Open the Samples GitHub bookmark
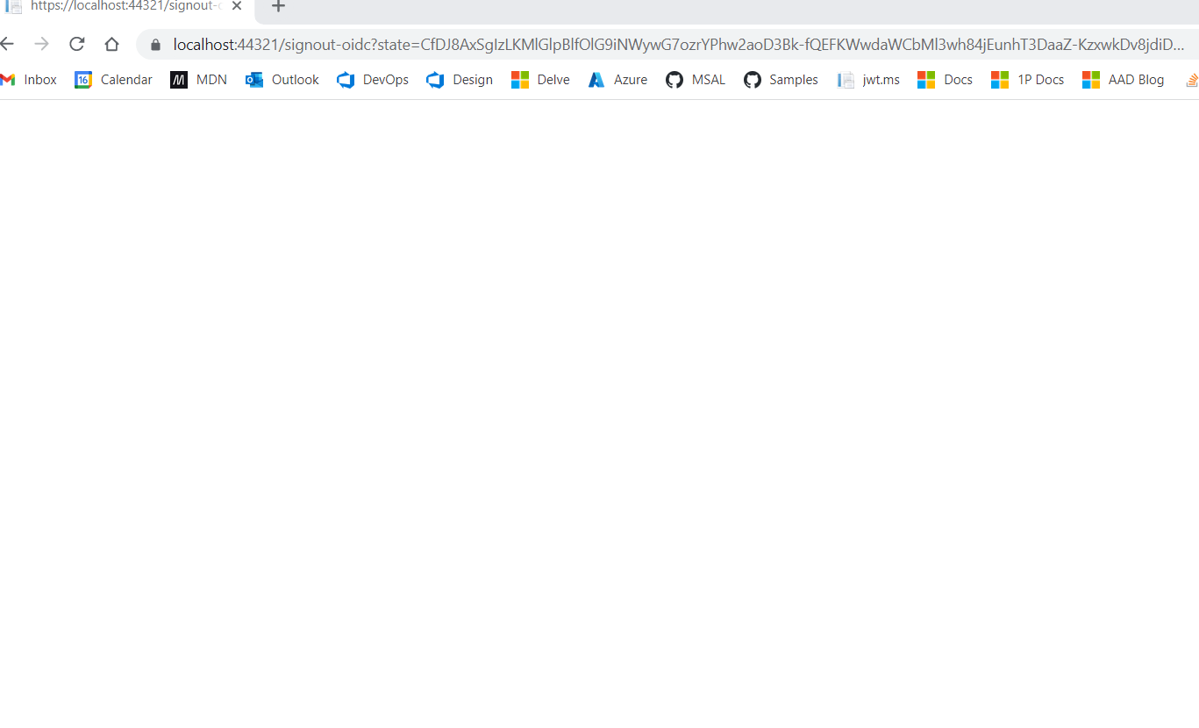Screen dimensions: 1199x728 point(781,80)
